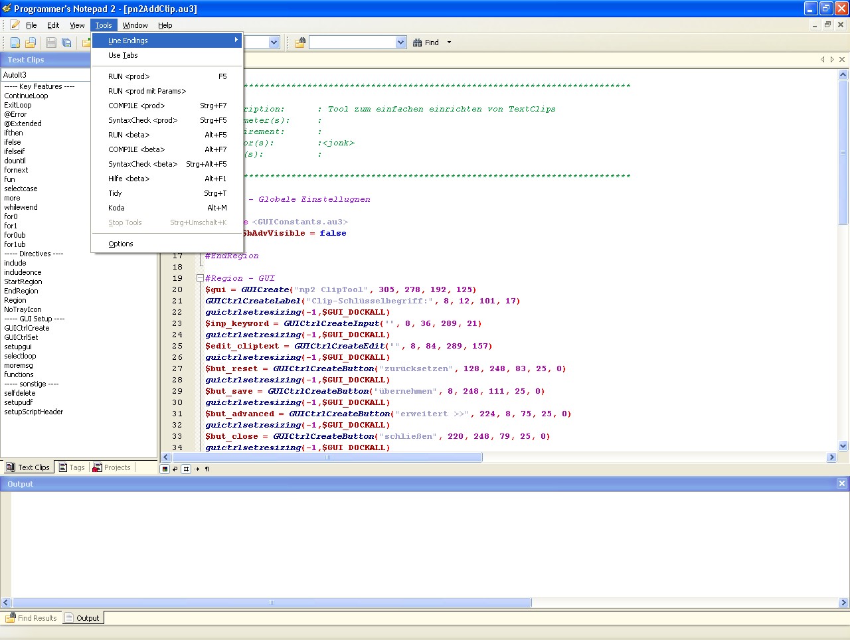Toggle show line endings paragraph mark icon
Image resolution: width=850 pixels, height=640 pixels.
click(x=207, y=469)
